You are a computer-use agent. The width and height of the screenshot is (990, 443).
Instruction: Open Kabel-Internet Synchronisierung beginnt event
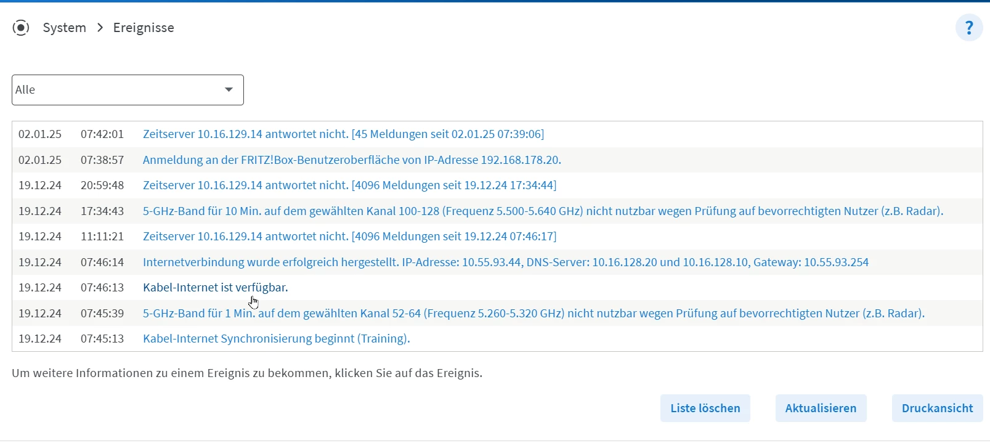[x=276, y=339]
